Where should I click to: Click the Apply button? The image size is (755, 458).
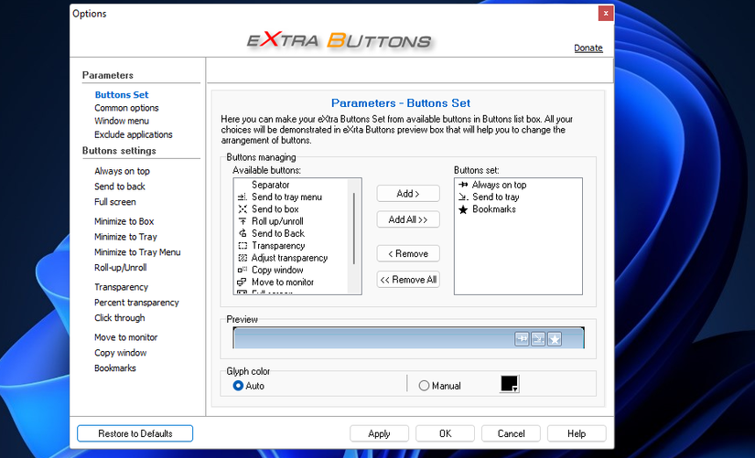coord(379,433)
